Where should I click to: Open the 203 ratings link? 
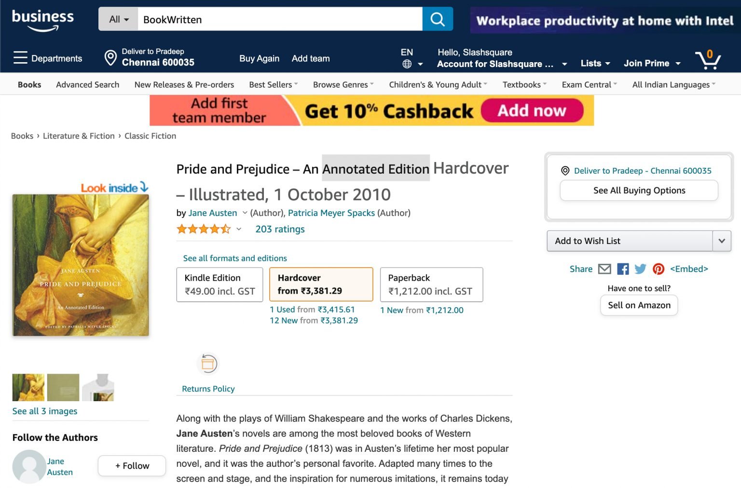click(x=280, y=229)
